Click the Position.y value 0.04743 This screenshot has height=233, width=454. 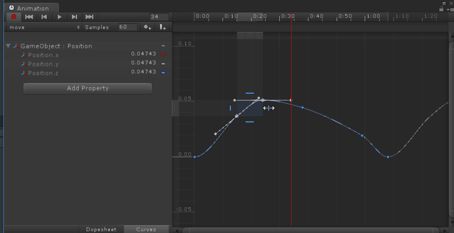[x=144, y=63]
